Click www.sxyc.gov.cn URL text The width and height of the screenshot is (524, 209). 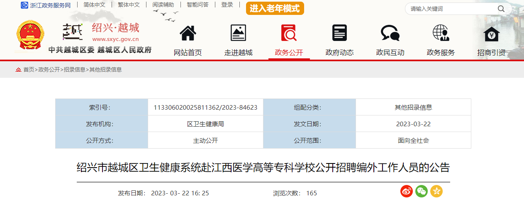pos(115,39)
